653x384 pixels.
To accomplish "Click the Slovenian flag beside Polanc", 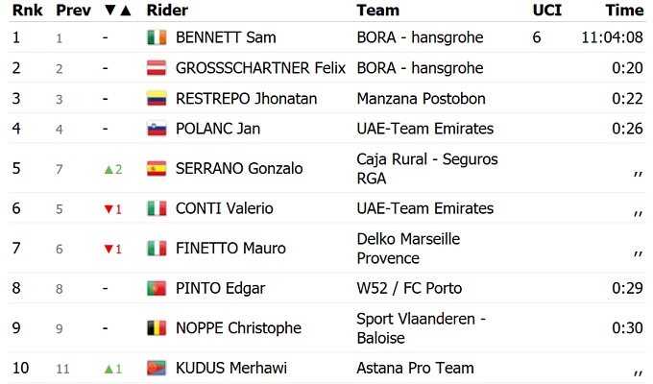I will [x=157, y=129].
